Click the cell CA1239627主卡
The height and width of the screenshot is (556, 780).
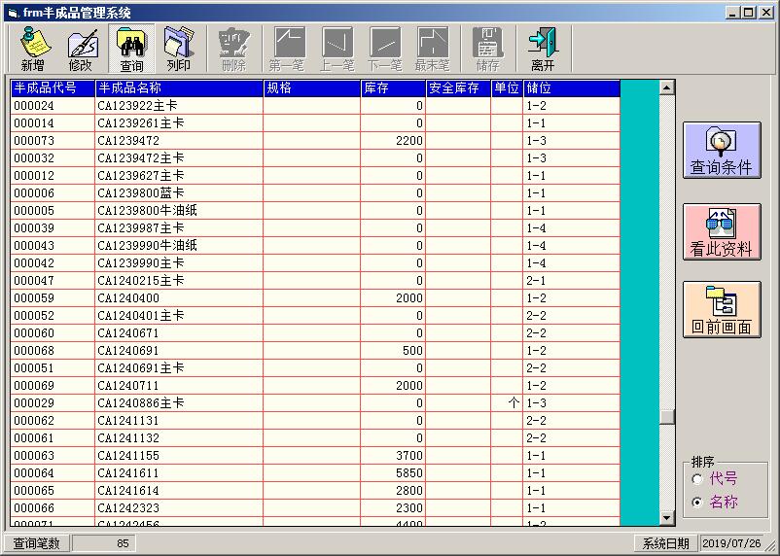pos(179,176)
